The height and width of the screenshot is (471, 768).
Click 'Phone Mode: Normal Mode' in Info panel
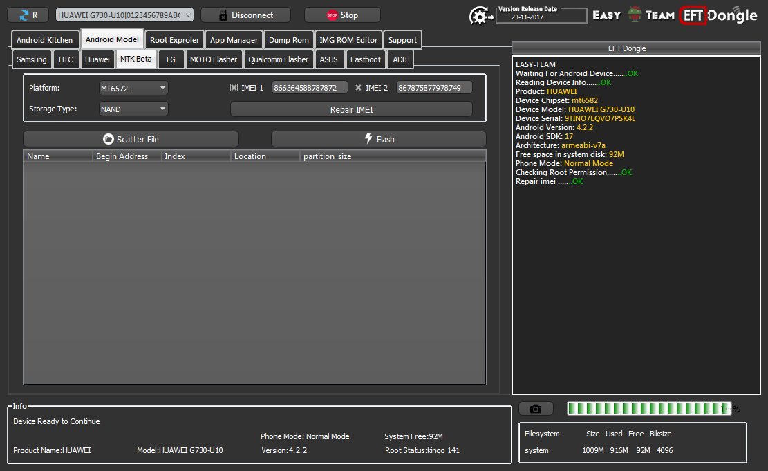(x=305, y=436)
